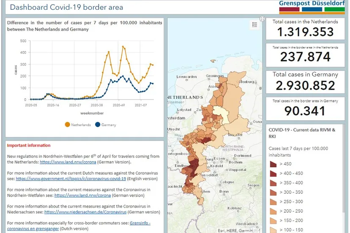Open the map legend list icon
The image size is (350, 233).
(x=254, y=25)
